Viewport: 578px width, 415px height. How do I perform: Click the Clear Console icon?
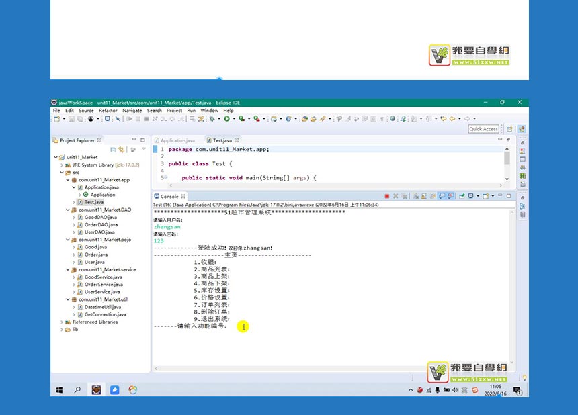point(415,196)
